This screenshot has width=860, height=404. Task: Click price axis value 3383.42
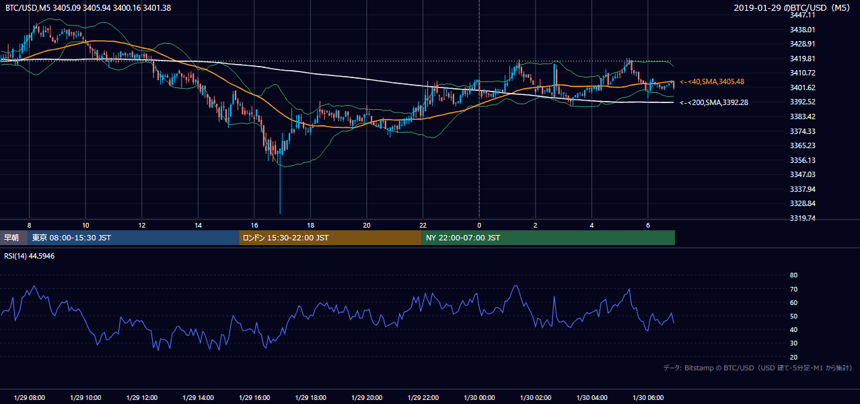tap(802, 116)
